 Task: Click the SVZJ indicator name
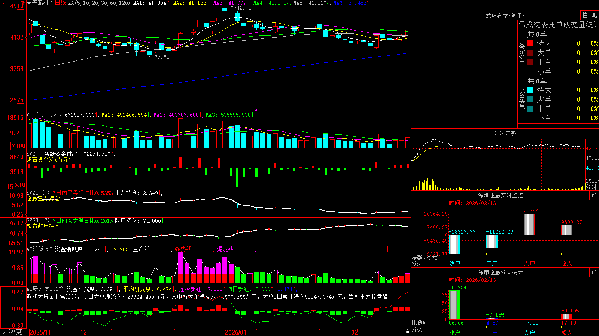33,154
